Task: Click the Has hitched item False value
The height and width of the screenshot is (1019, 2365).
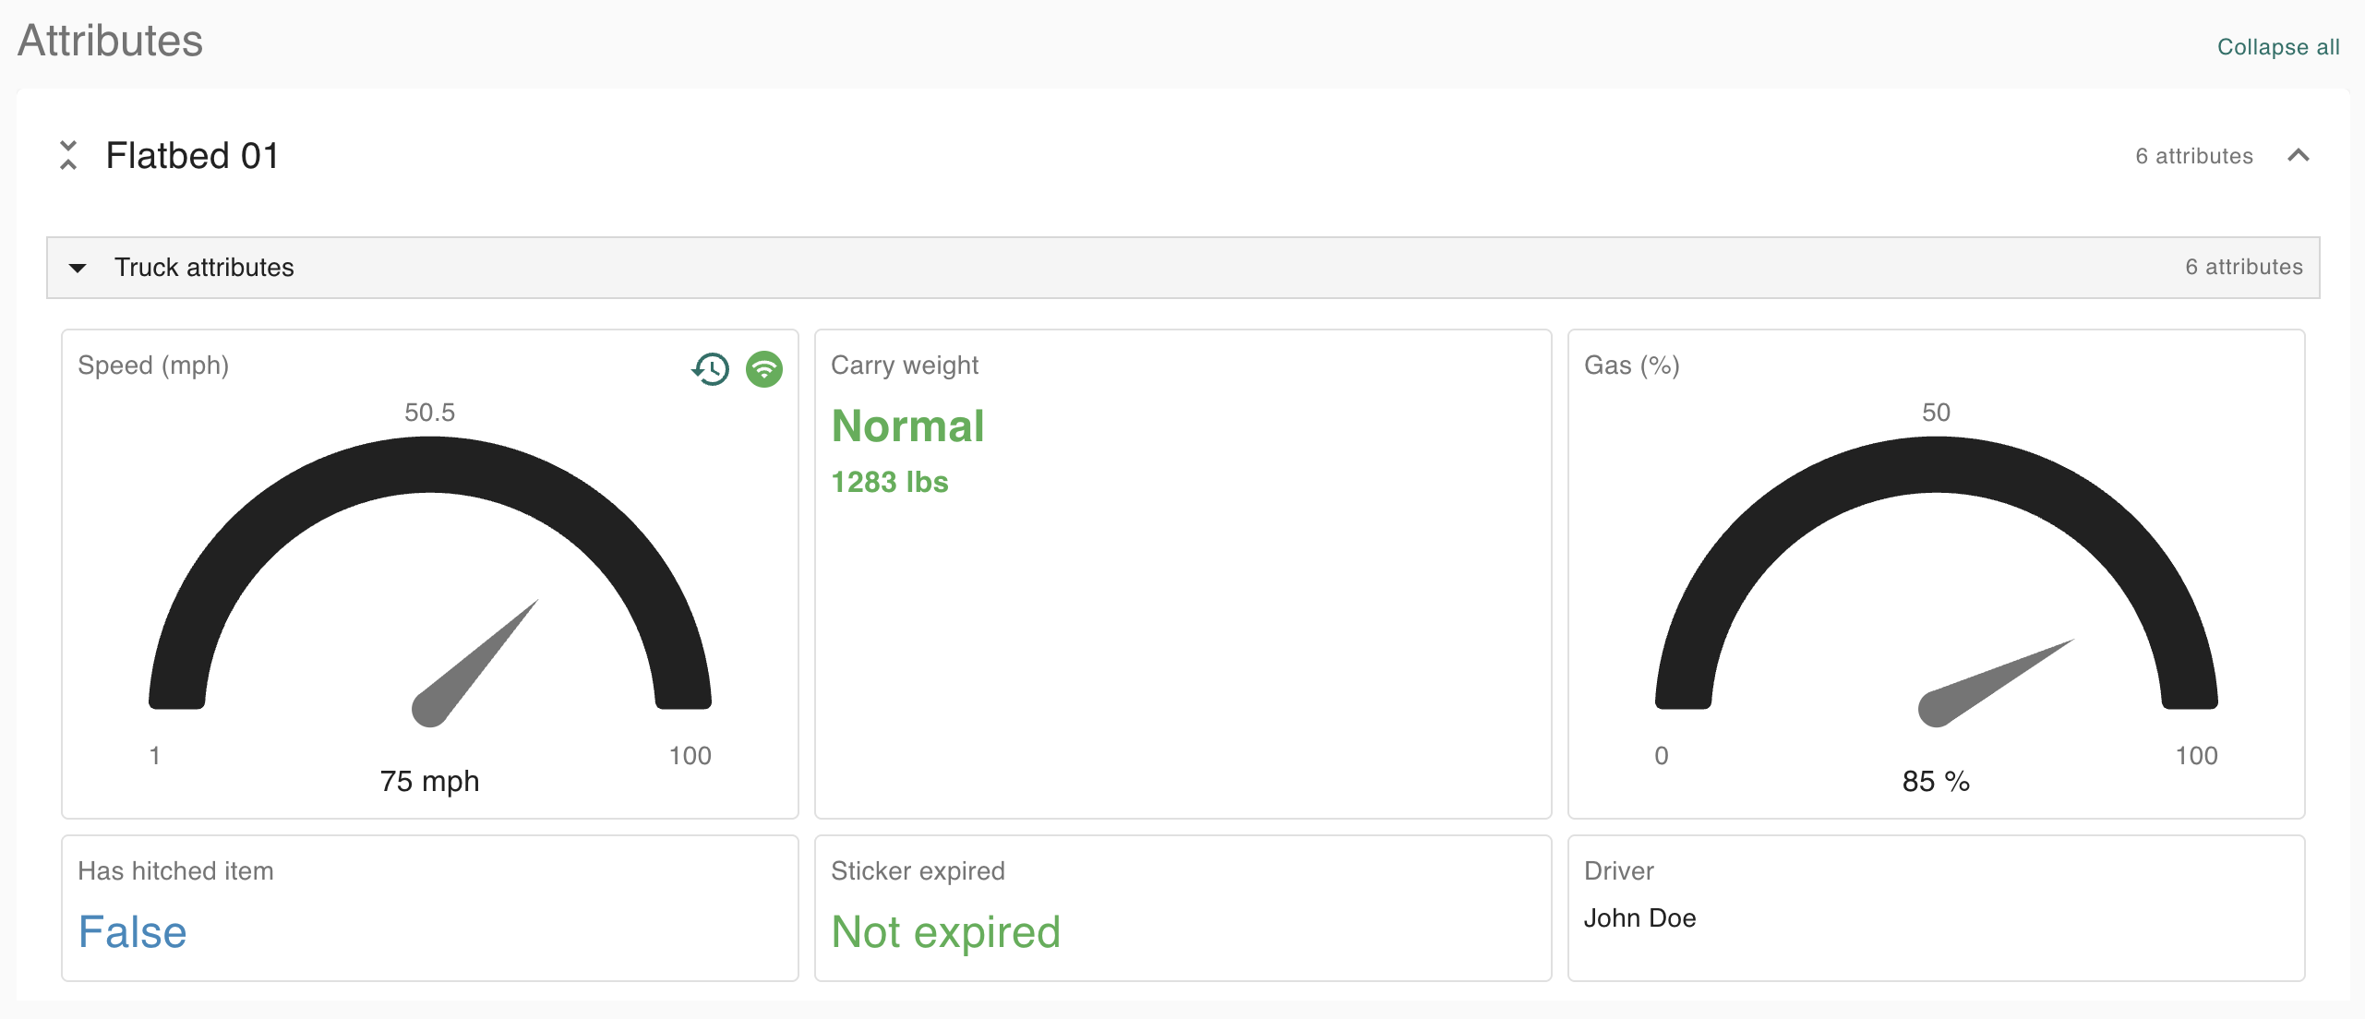Action: tap(132, 932)
